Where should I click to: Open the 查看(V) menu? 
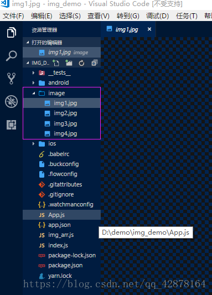[99, 16]
